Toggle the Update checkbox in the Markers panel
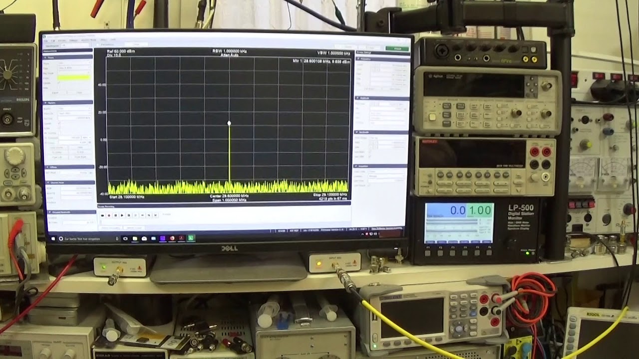 [x=59, y=123]
